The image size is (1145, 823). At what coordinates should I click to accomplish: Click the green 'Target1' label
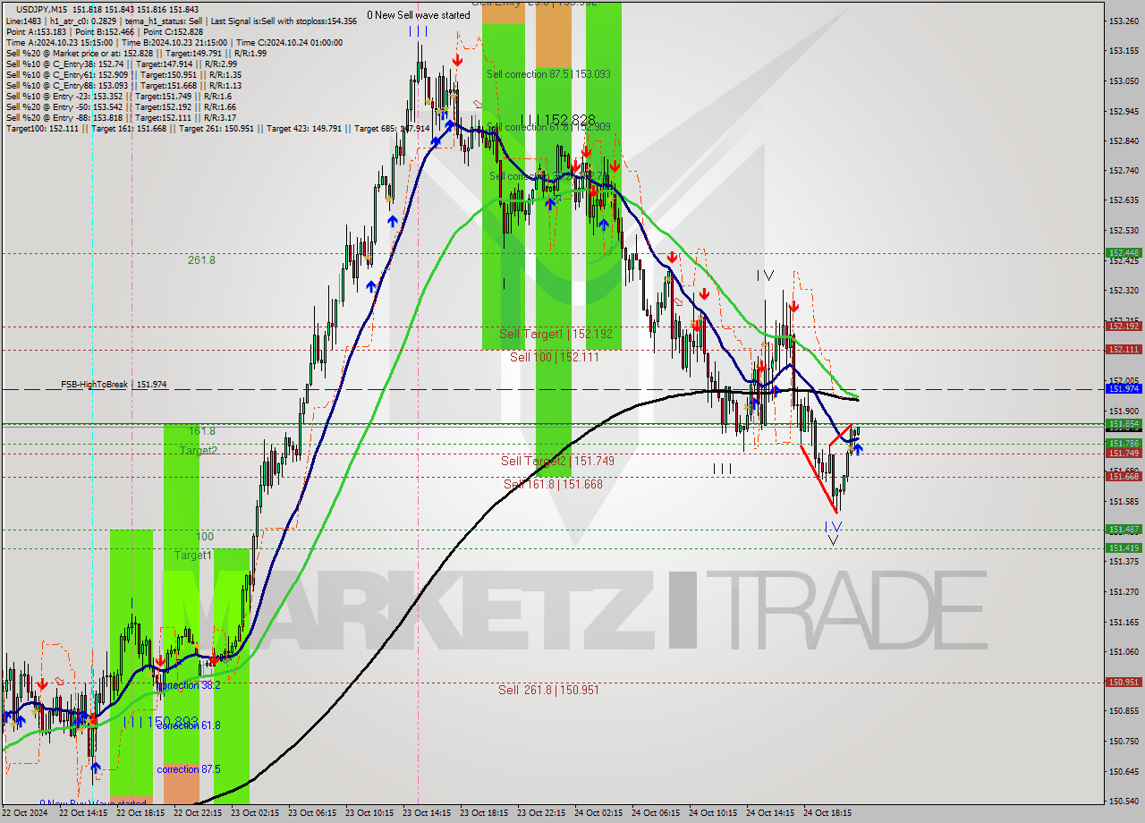click(x=192, y=556)
